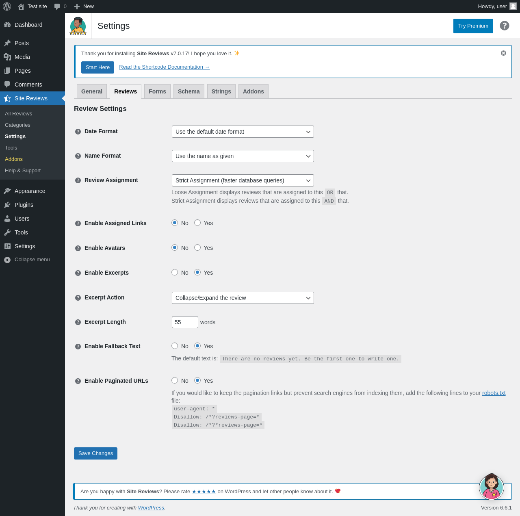Open the help question mark icon

505,26
